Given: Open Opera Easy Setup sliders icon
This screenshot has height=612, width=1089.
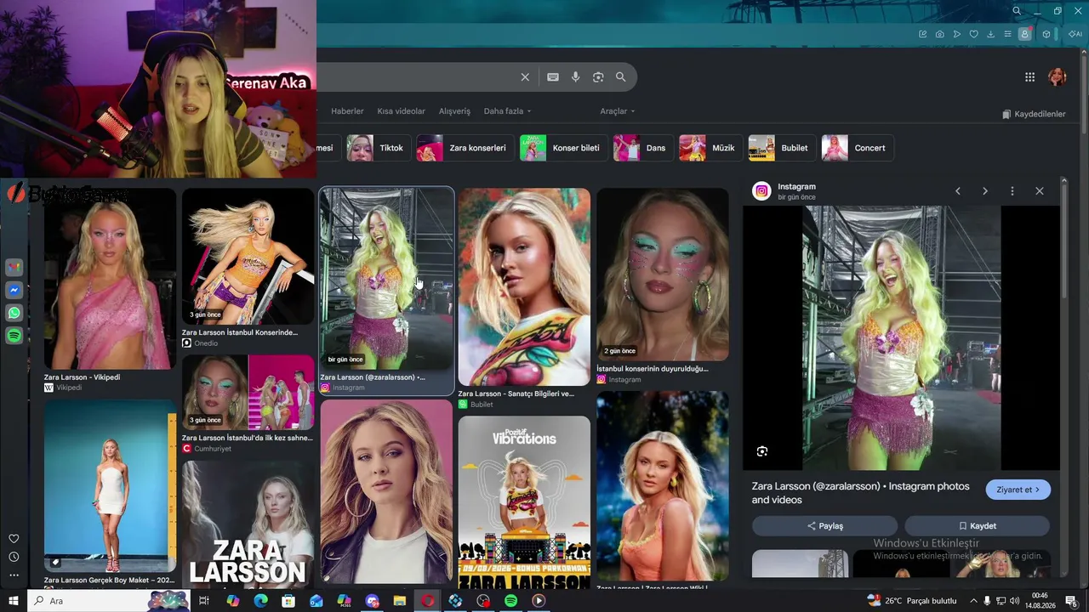Looking at the screenshot, I should [1008, 34].
